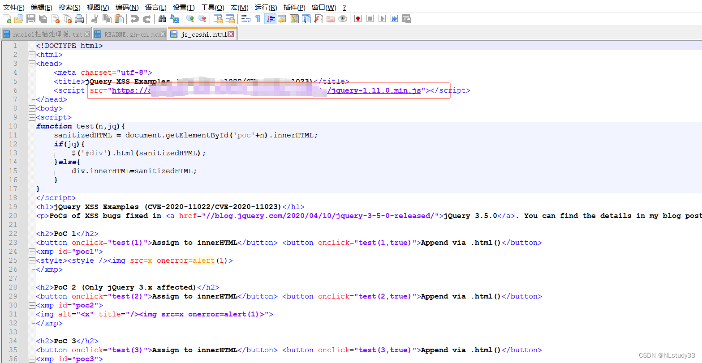Viewport: 702px width, 363px height.
Task: Click the Run Macro Multiple Times icon
Action: [x=394, y=19]
